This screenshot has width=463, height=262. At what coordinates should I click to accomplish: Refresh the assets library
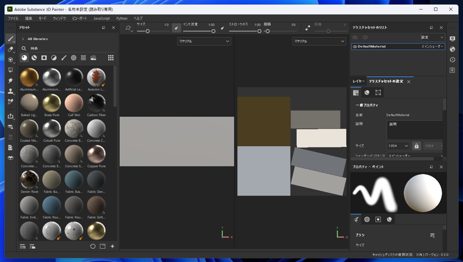(93, 246)
